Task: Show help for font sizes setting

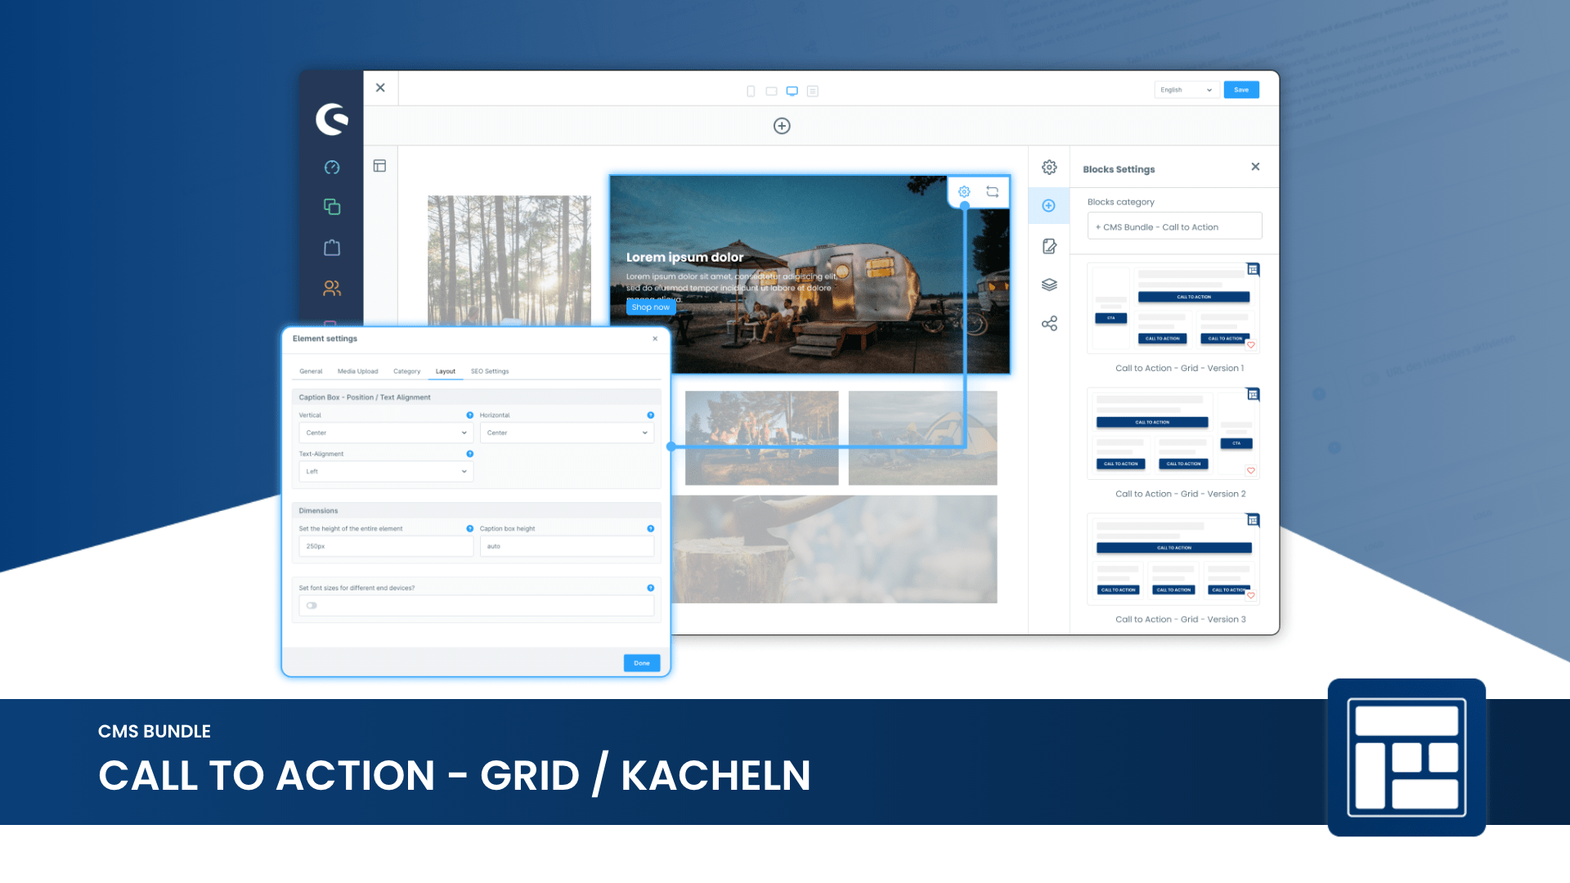Action: tap(651, 588)
